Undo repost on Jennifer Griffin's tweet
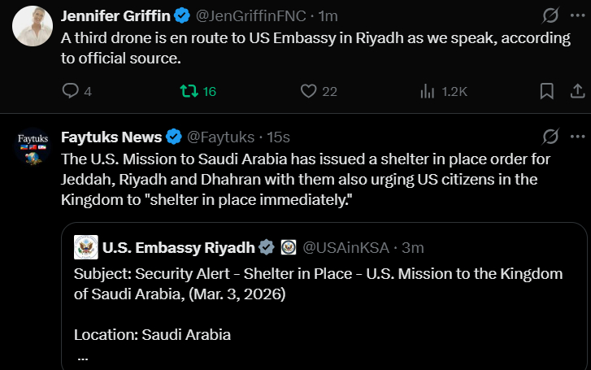 pos(188,91)
